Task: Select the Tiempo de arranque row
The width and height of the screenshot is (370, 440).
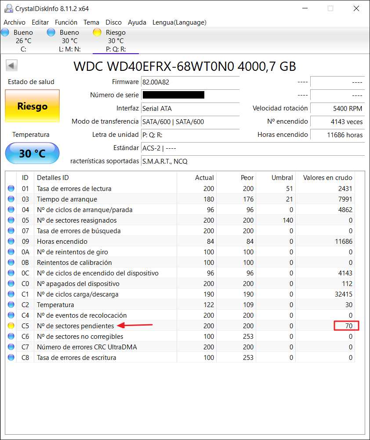Action: coord(180,199)
